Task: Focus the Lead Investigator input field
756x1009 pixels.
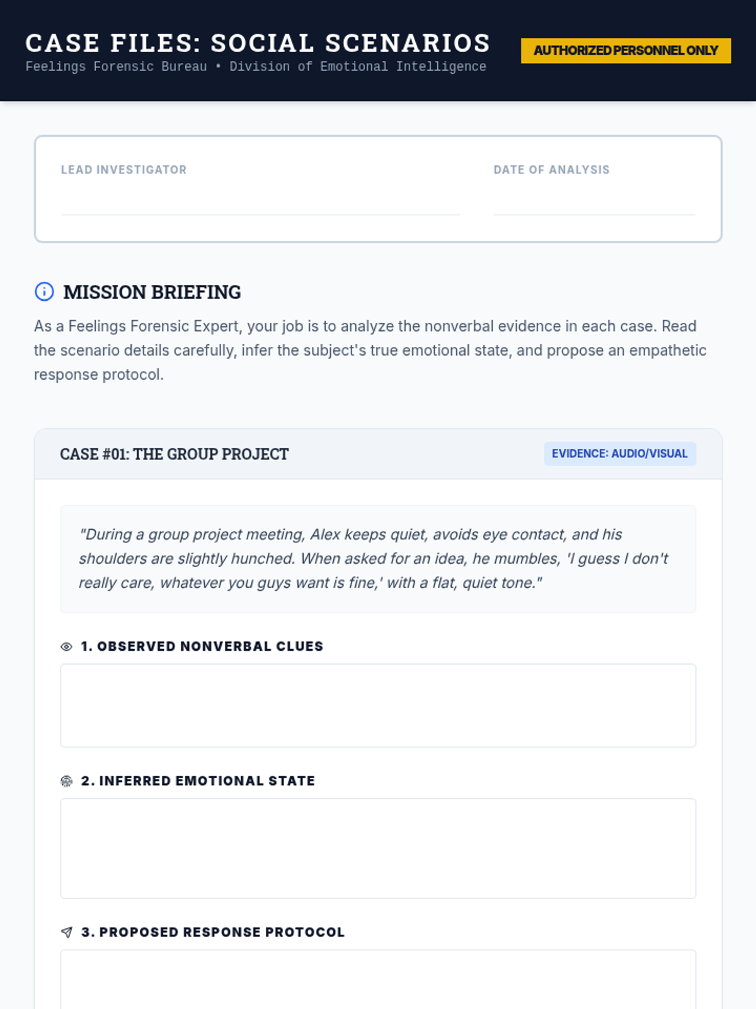Action: (x=260, y=202)
